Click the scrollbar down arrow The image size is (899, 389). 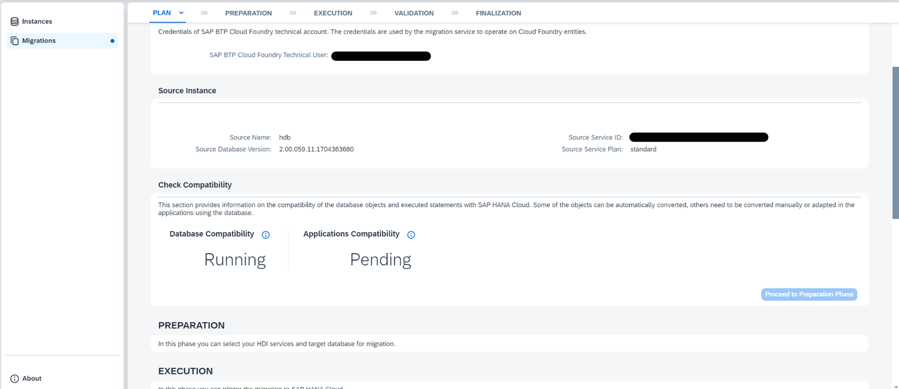(x=895, y=387)
